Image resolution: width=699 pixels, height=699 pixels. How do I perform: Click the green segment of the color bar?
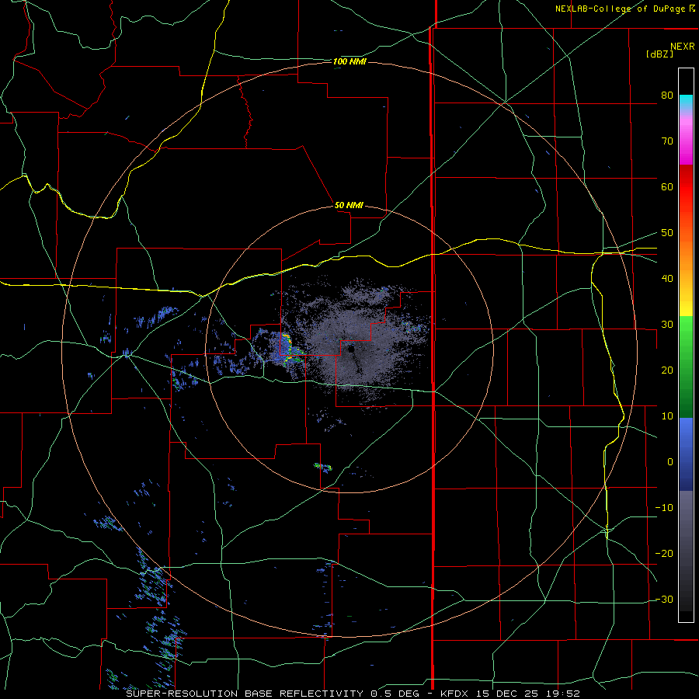(x=686, y=367)
